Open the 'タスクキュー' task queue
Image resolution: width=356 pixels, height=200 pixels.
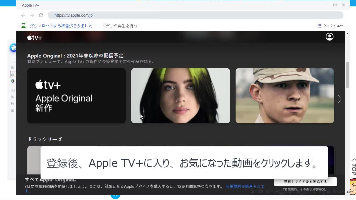coord(333,26)
